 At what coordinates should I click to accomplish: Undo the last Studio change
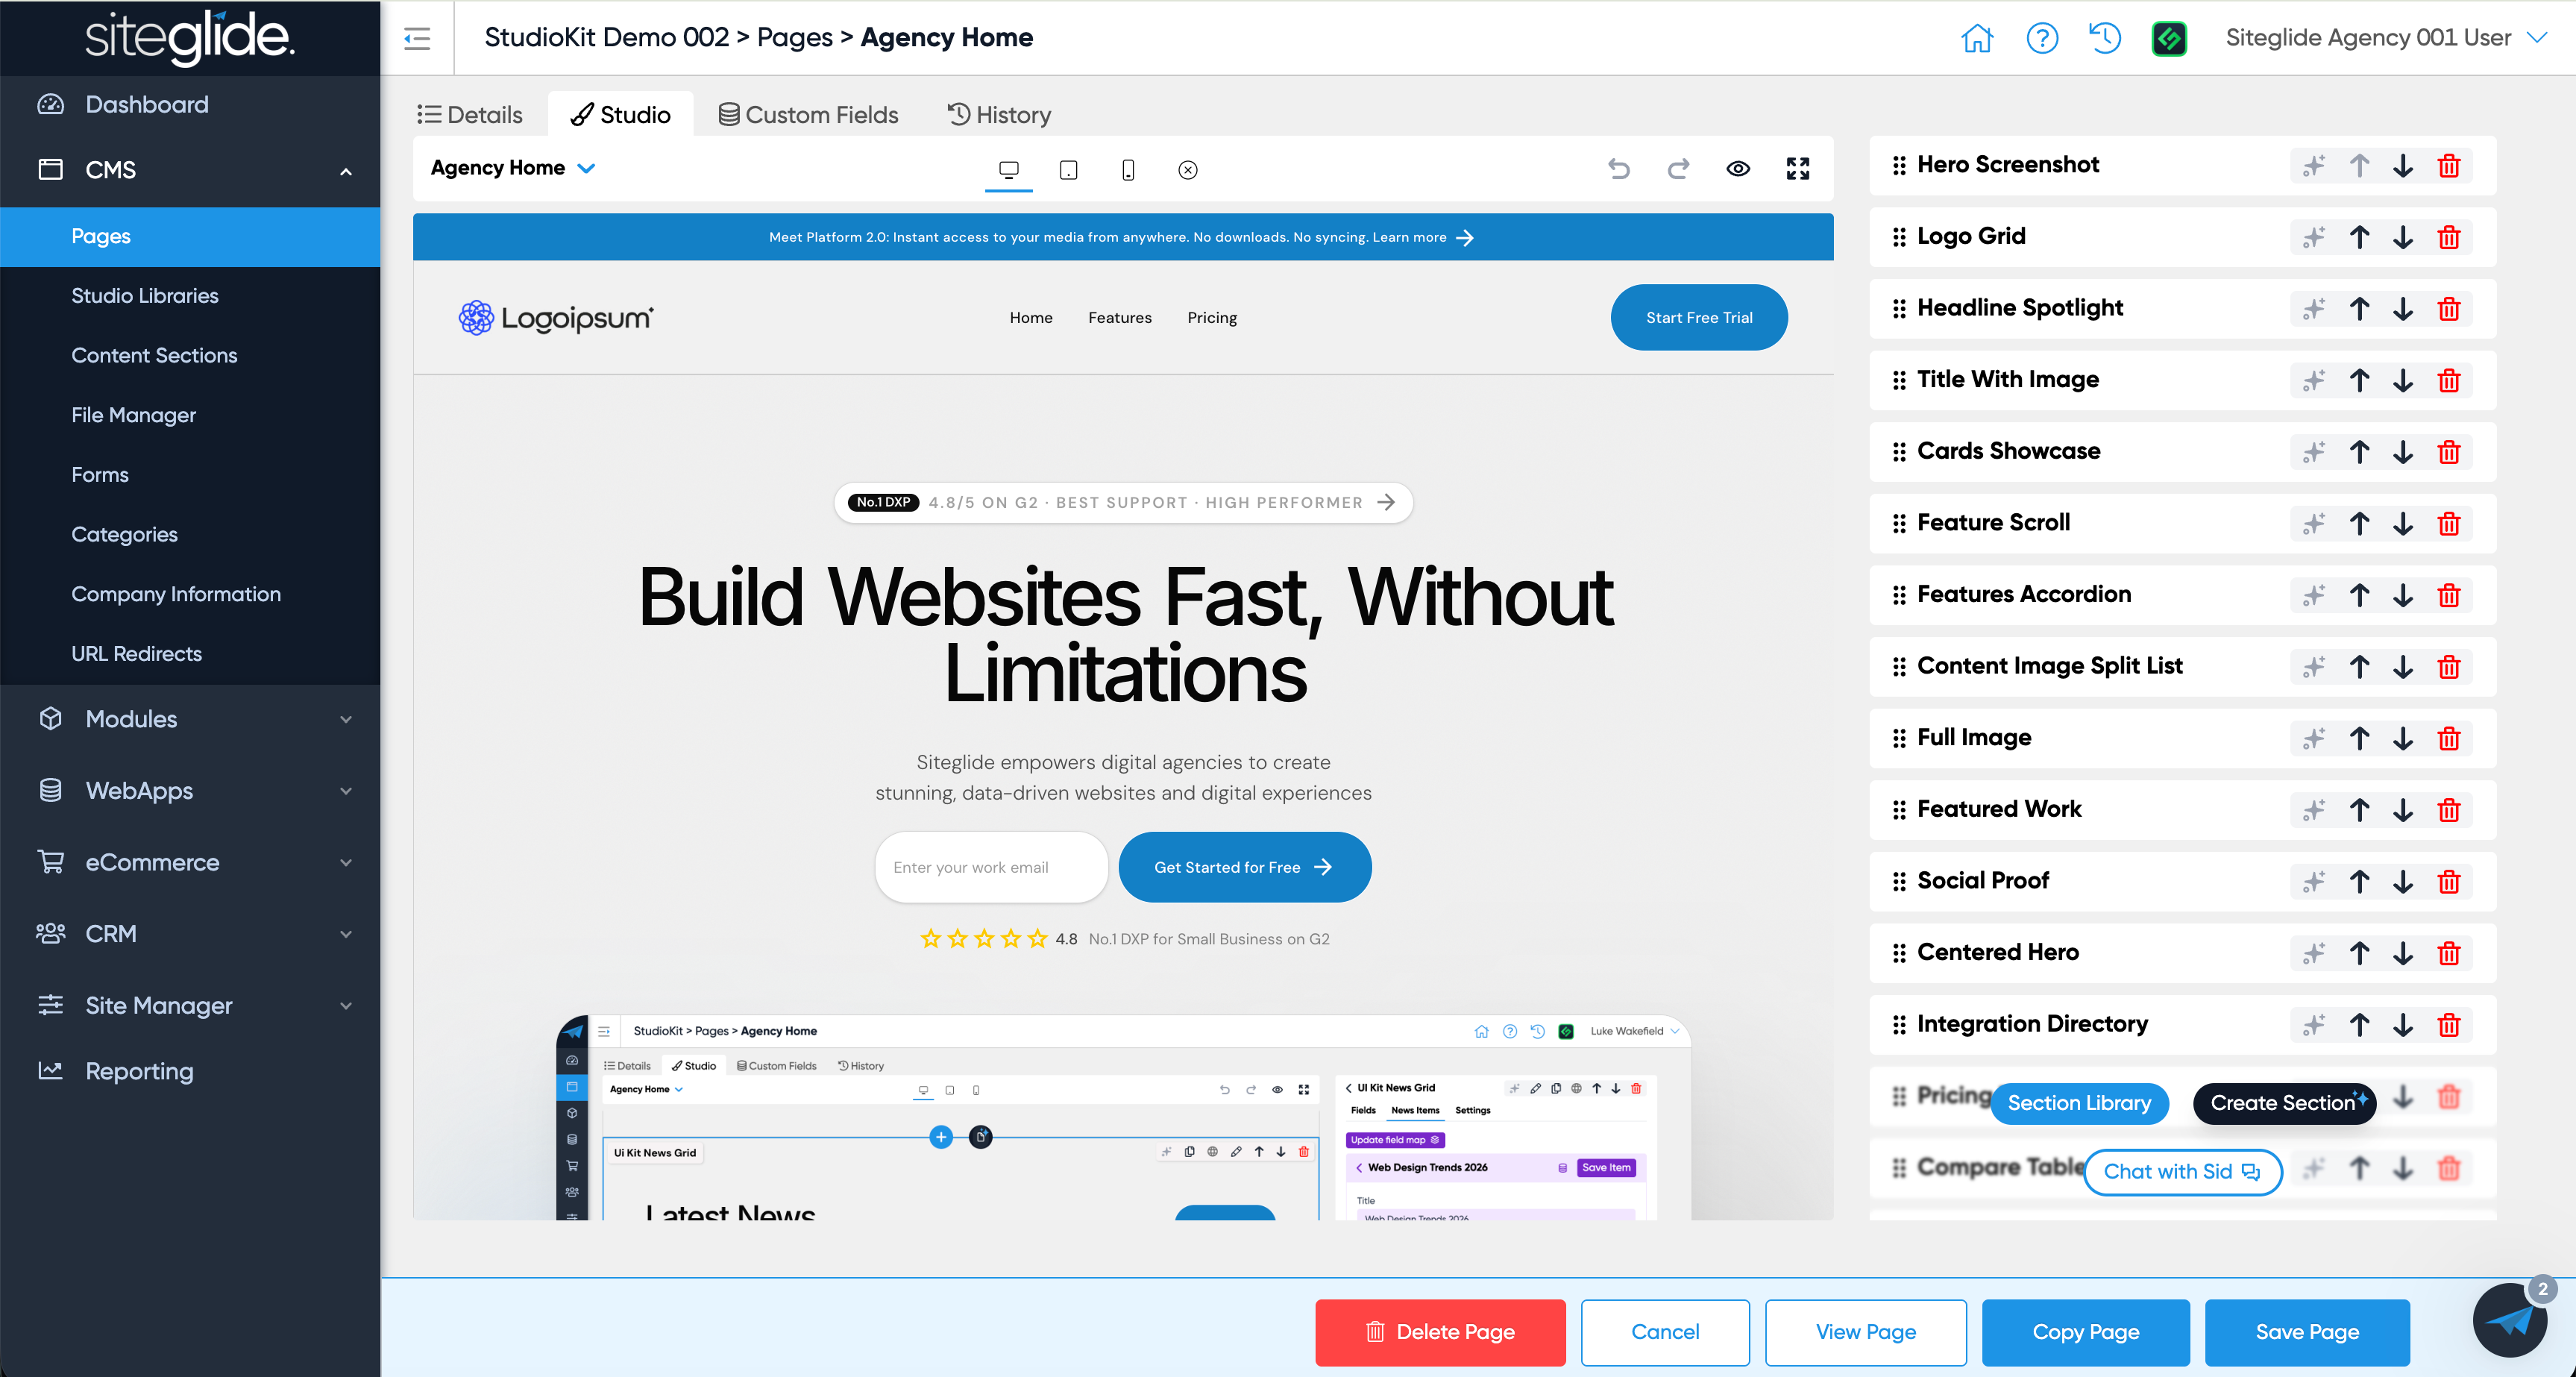tap(1619, 169)
